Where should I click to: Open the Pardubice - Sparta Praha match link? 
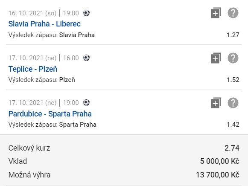(50, 114)
